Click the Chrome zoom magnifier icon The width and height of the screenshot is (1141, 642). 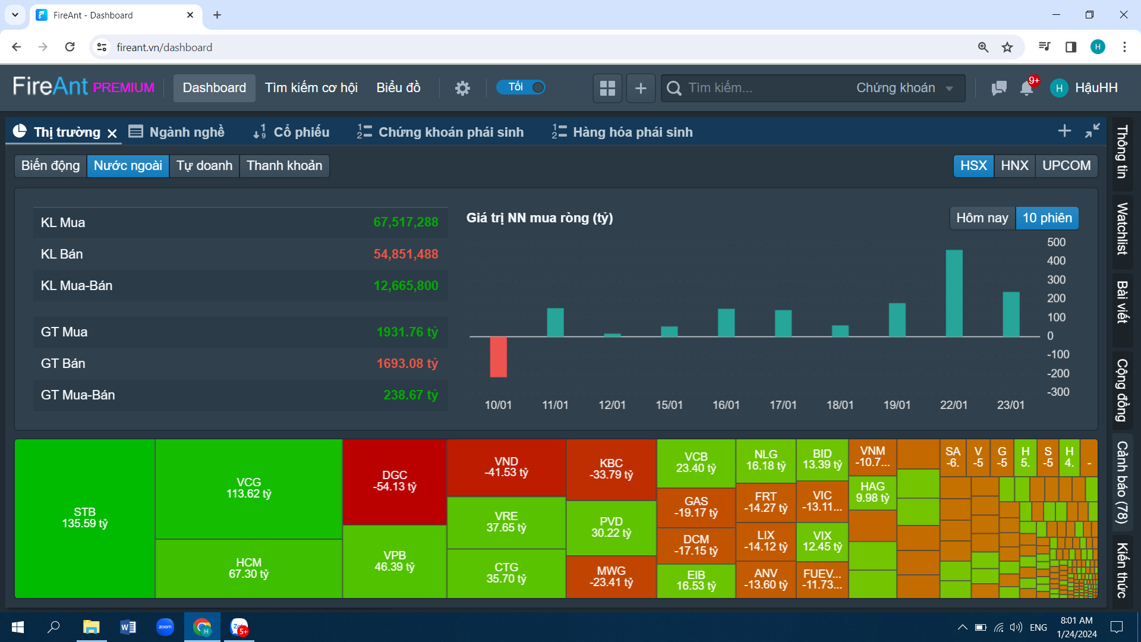pos(983,47)
